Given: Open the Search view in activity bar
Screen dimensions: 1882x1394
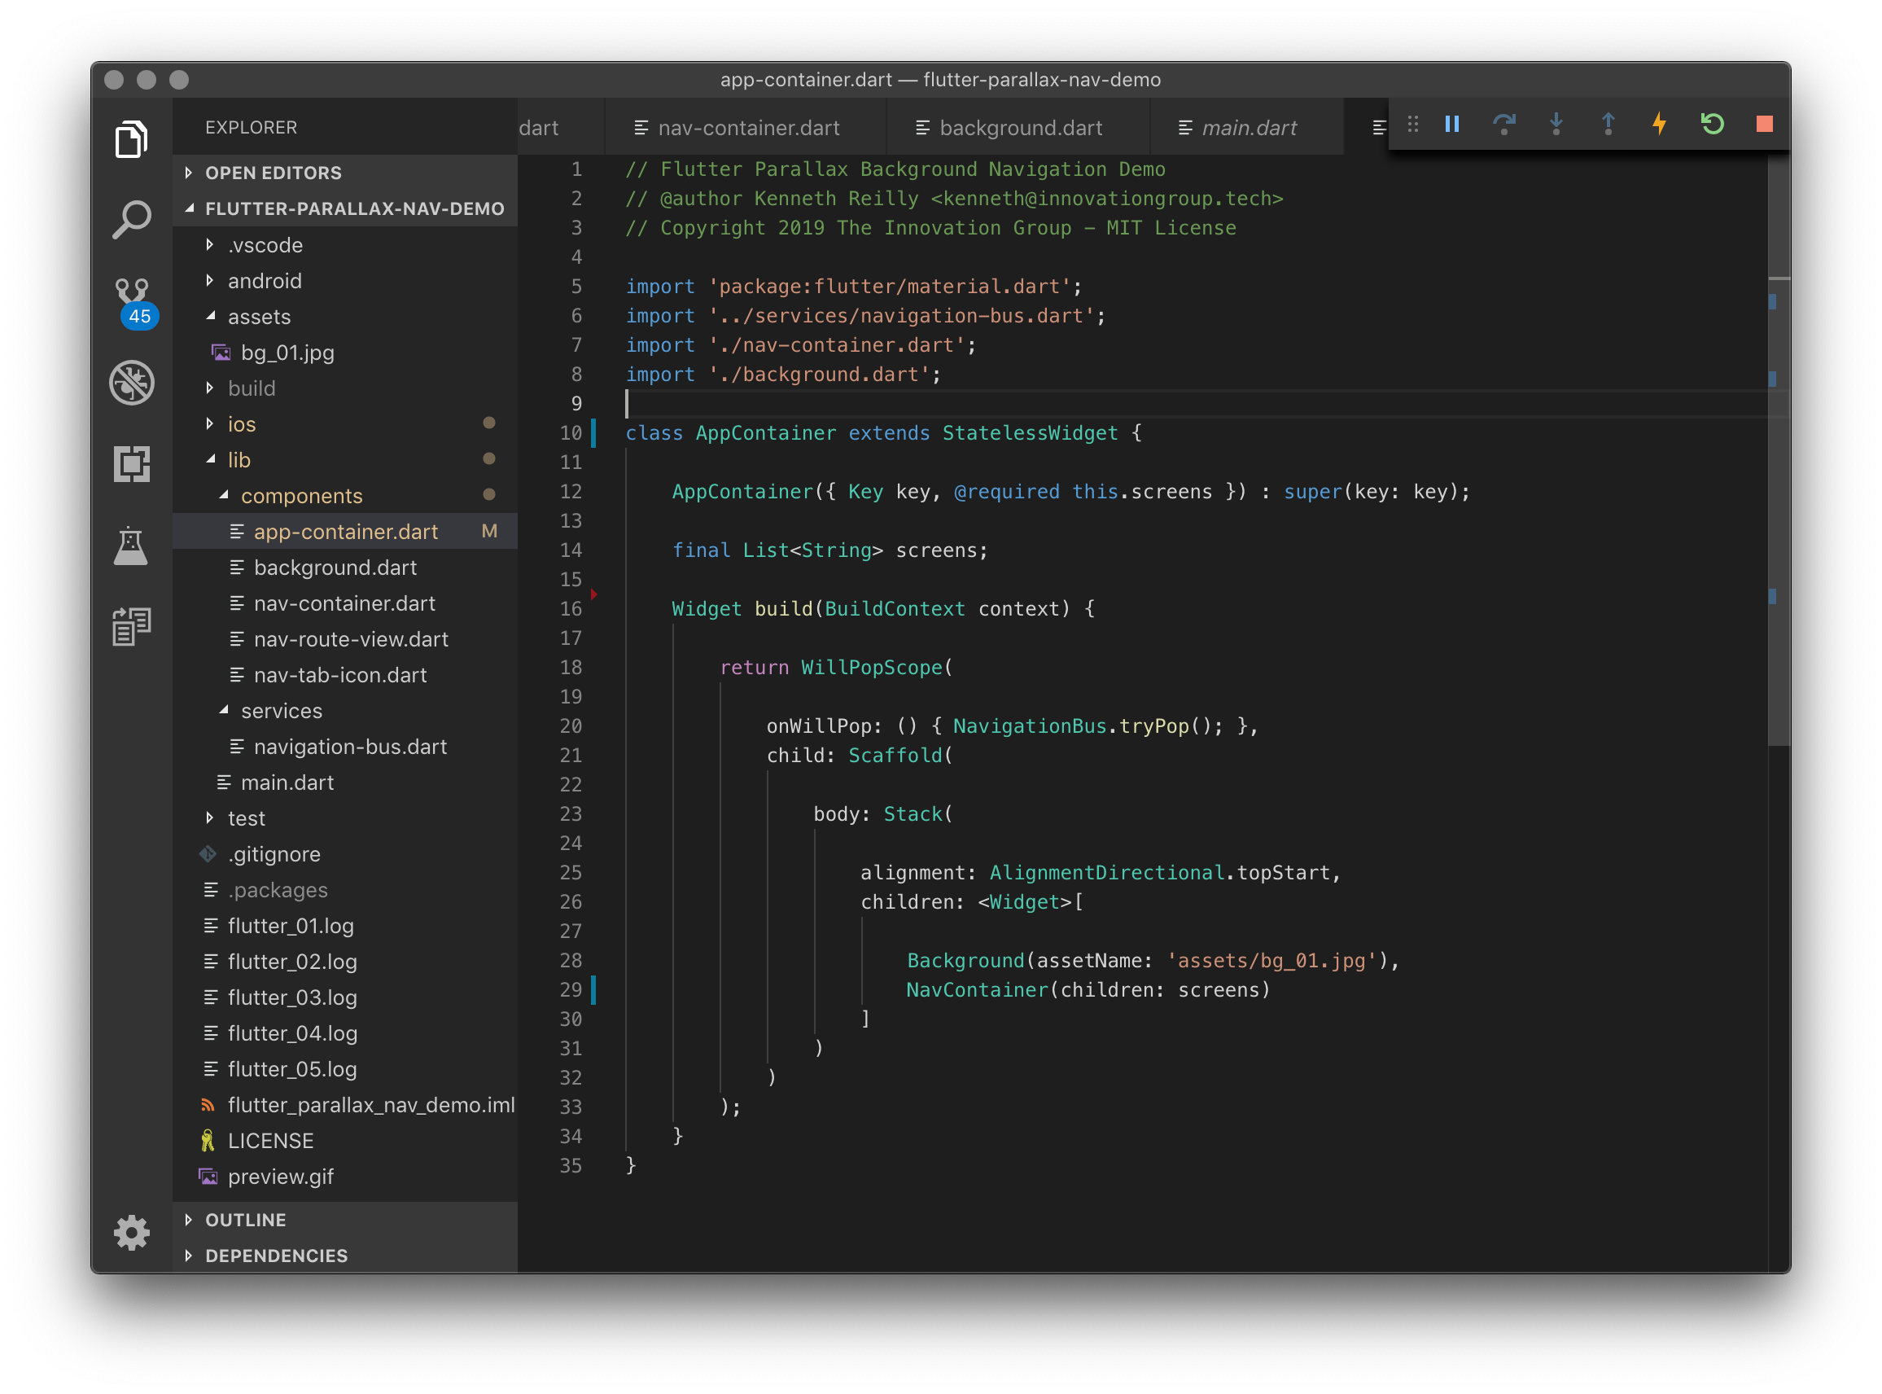Looking at the screenshot, I should 132,219.
